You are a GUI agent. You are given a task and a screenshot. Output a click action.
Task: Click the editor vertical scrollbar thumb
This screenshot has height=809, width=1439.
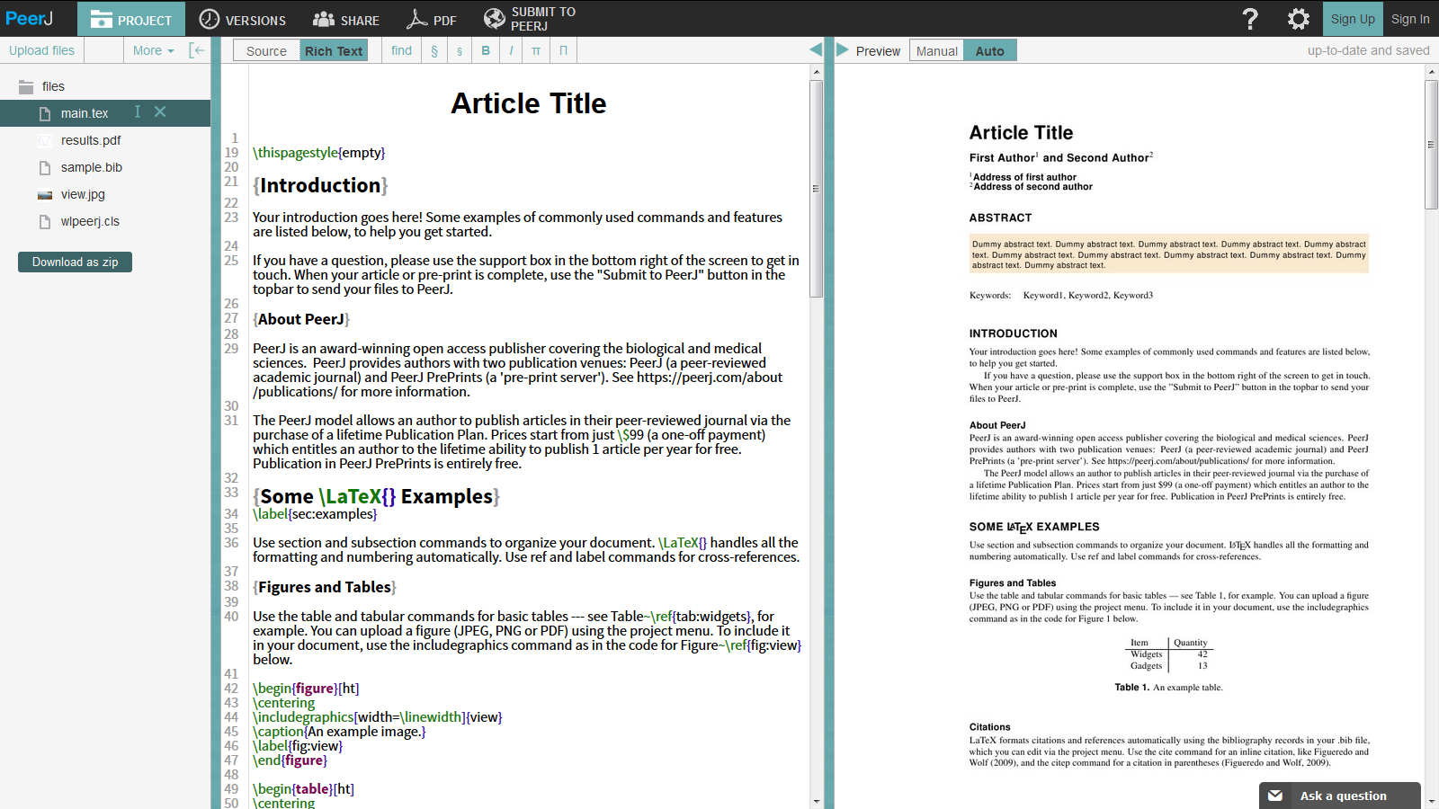816,189
